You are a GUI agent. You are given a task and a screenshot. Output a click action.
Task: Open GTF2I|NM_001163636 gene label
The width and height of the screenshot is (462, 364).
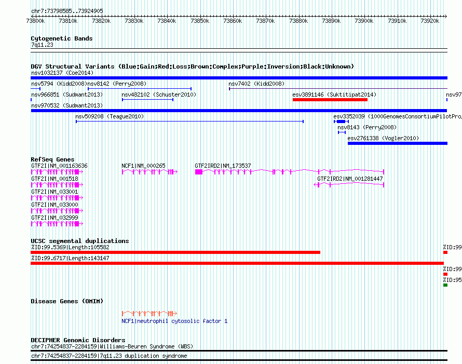pyautogui.click(x=59, y=166)
